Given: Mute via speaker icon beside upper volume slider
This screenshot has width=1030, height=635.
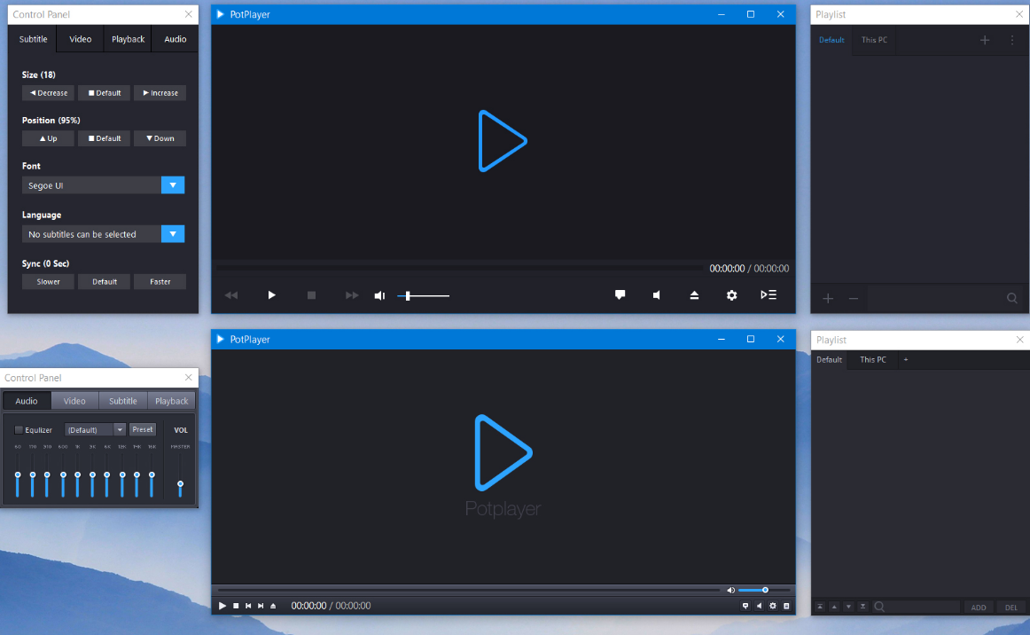Looking at the screenshot, I should (379, 296).
